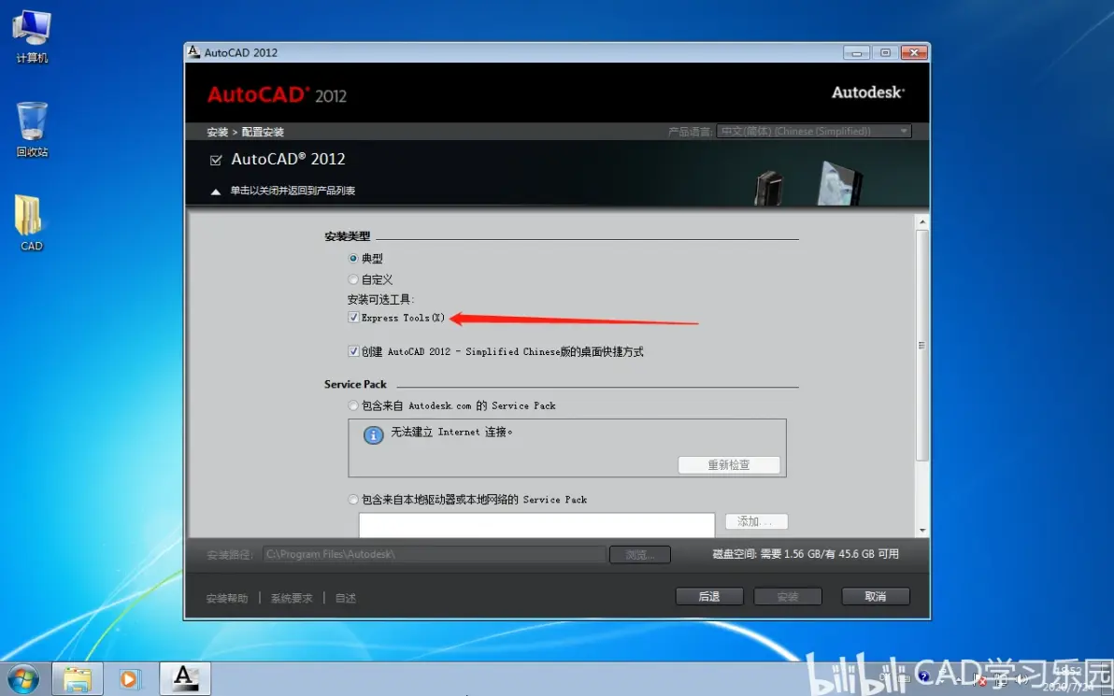Click the 安装 install button

(788, 597)
